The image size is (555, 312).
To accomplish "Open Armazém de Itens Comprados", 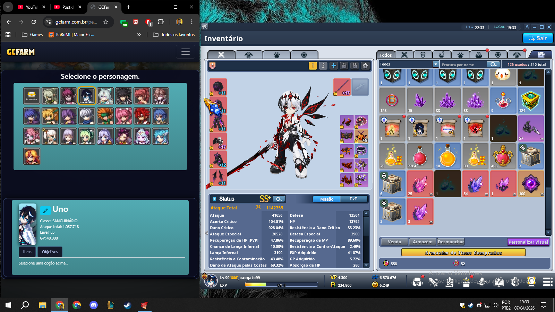I will 463,253.
